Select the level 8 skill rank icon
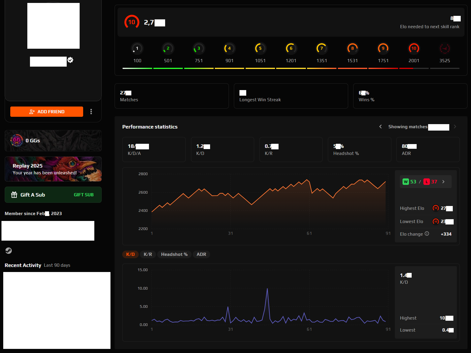 click(x=352, y=48)
